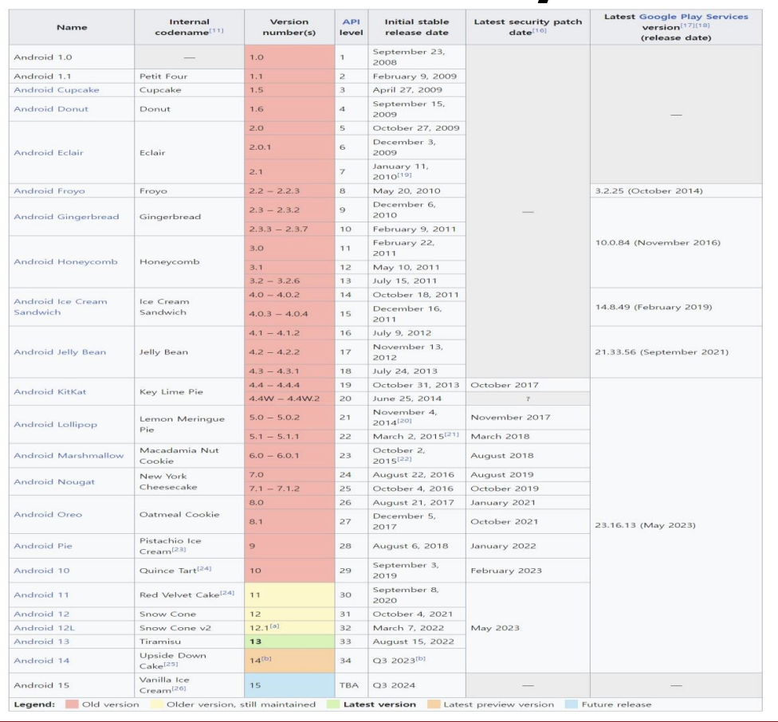
Task: Select the Version number(s) column header
Action: pyautogui.click(x=289, y=27)
